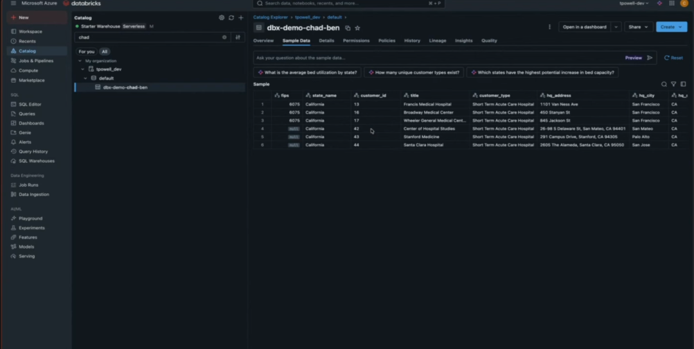Click Open in a dashboard
The width and height of the screenshot is (694, 349).
coord(585,27)
